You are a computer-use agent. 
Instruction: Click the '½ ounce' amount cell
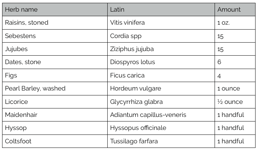click(x=230, y=102)
